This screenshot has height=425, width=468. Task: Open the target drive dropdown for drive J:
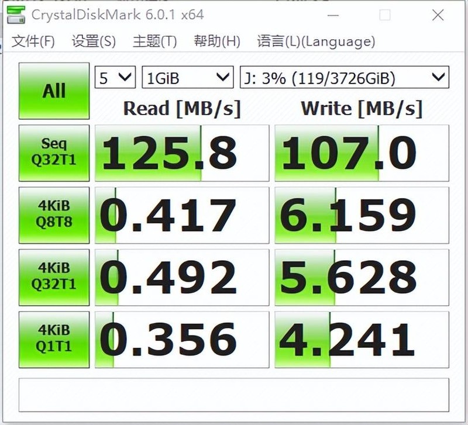click(x=343, y=78)
